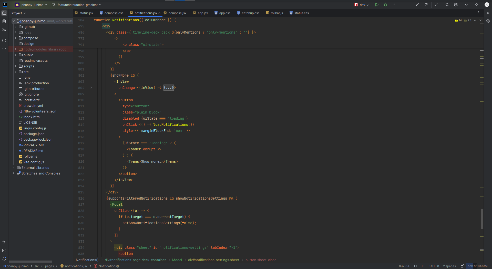Click the editor vertical scrollbar thumb
The height and width of the screenshot is (269, 492).
(482, 219)
